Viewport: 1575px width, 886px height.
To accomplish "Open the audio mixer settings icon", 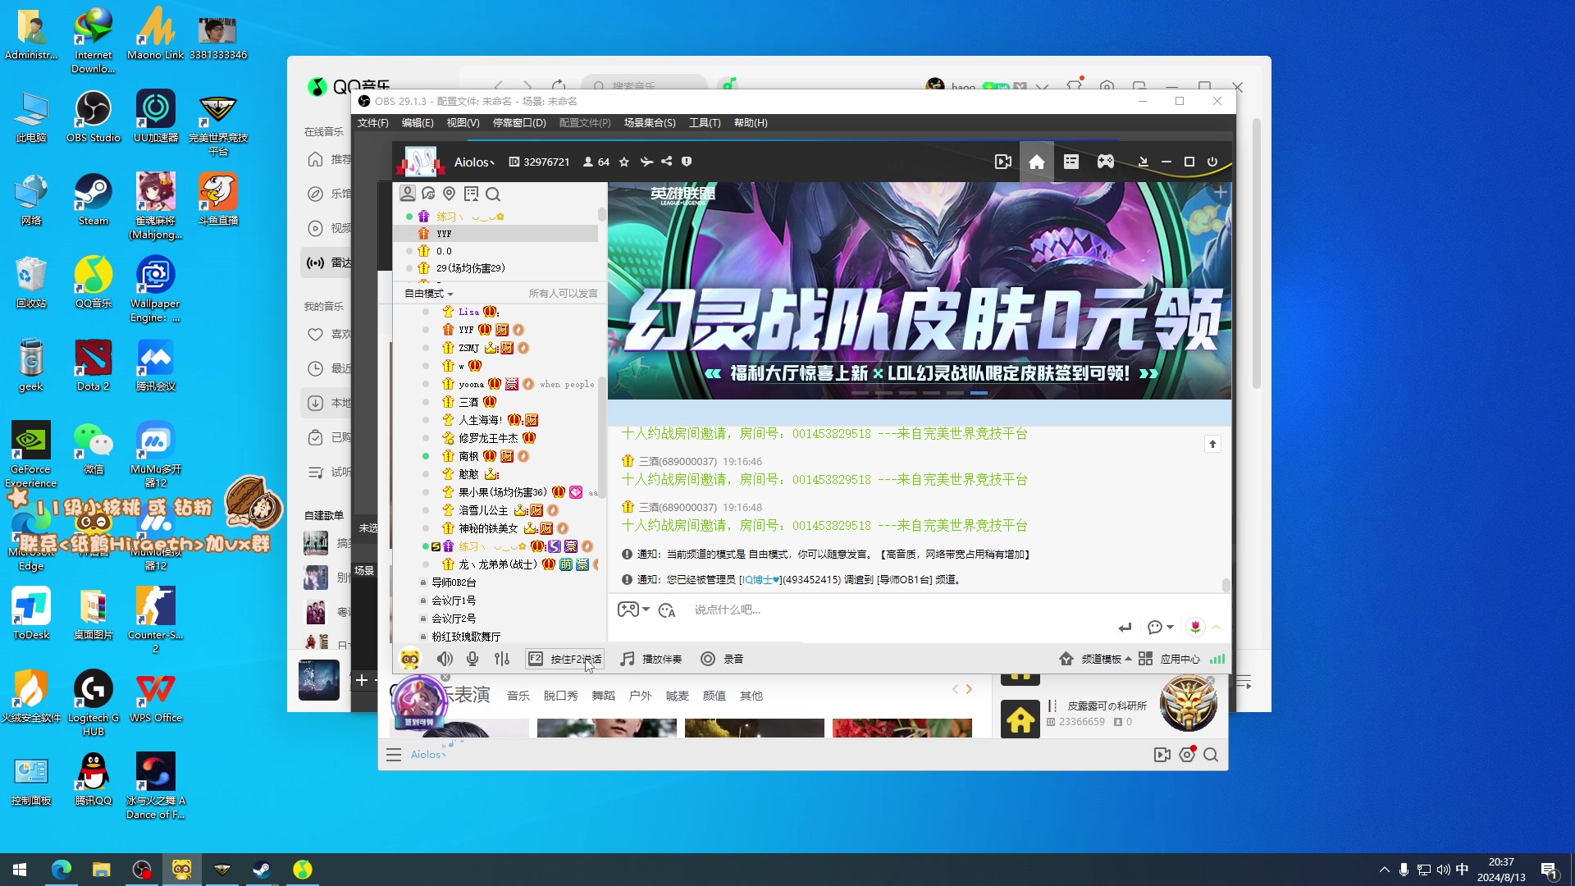I will (502, 659).
